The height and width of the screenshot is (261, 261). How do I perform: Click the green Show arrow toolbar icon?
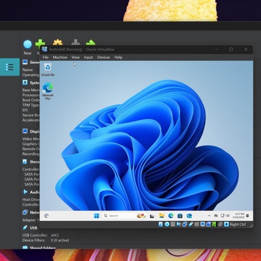coord(91,42)
